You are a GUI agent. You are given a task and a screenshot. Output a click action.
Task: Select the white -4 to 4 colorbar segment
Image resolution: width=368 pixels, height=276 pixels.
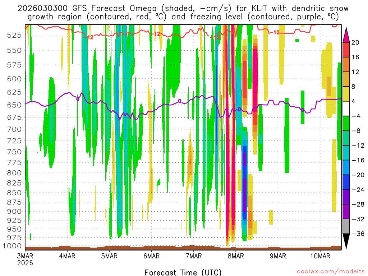[x=346, y=109]
